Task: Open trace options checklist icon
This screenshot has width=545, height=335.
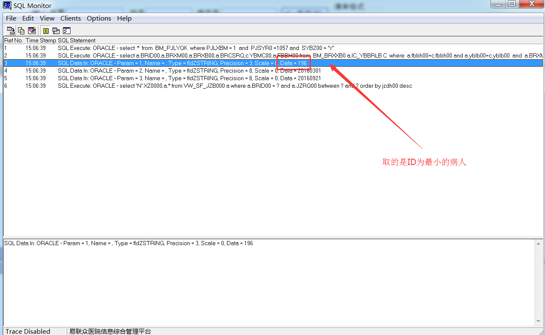Action: pyautogui.click(x=66, y=30)
